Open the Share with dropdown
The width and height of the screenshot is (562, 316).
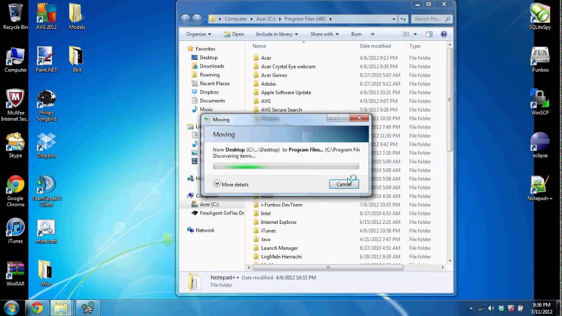coord(324,34)
